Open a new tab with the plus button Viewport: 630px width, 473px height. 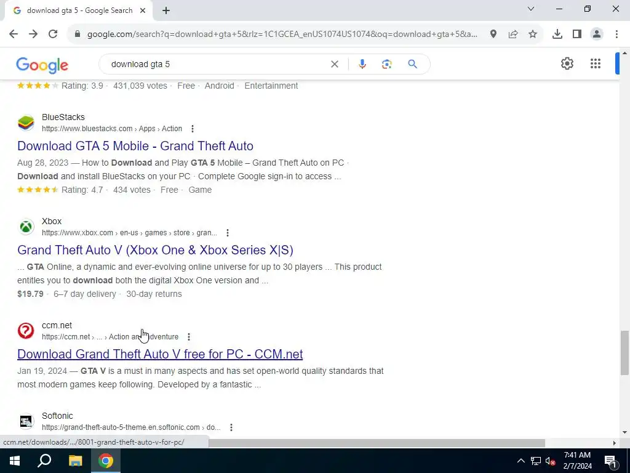[x=166, y=11]
